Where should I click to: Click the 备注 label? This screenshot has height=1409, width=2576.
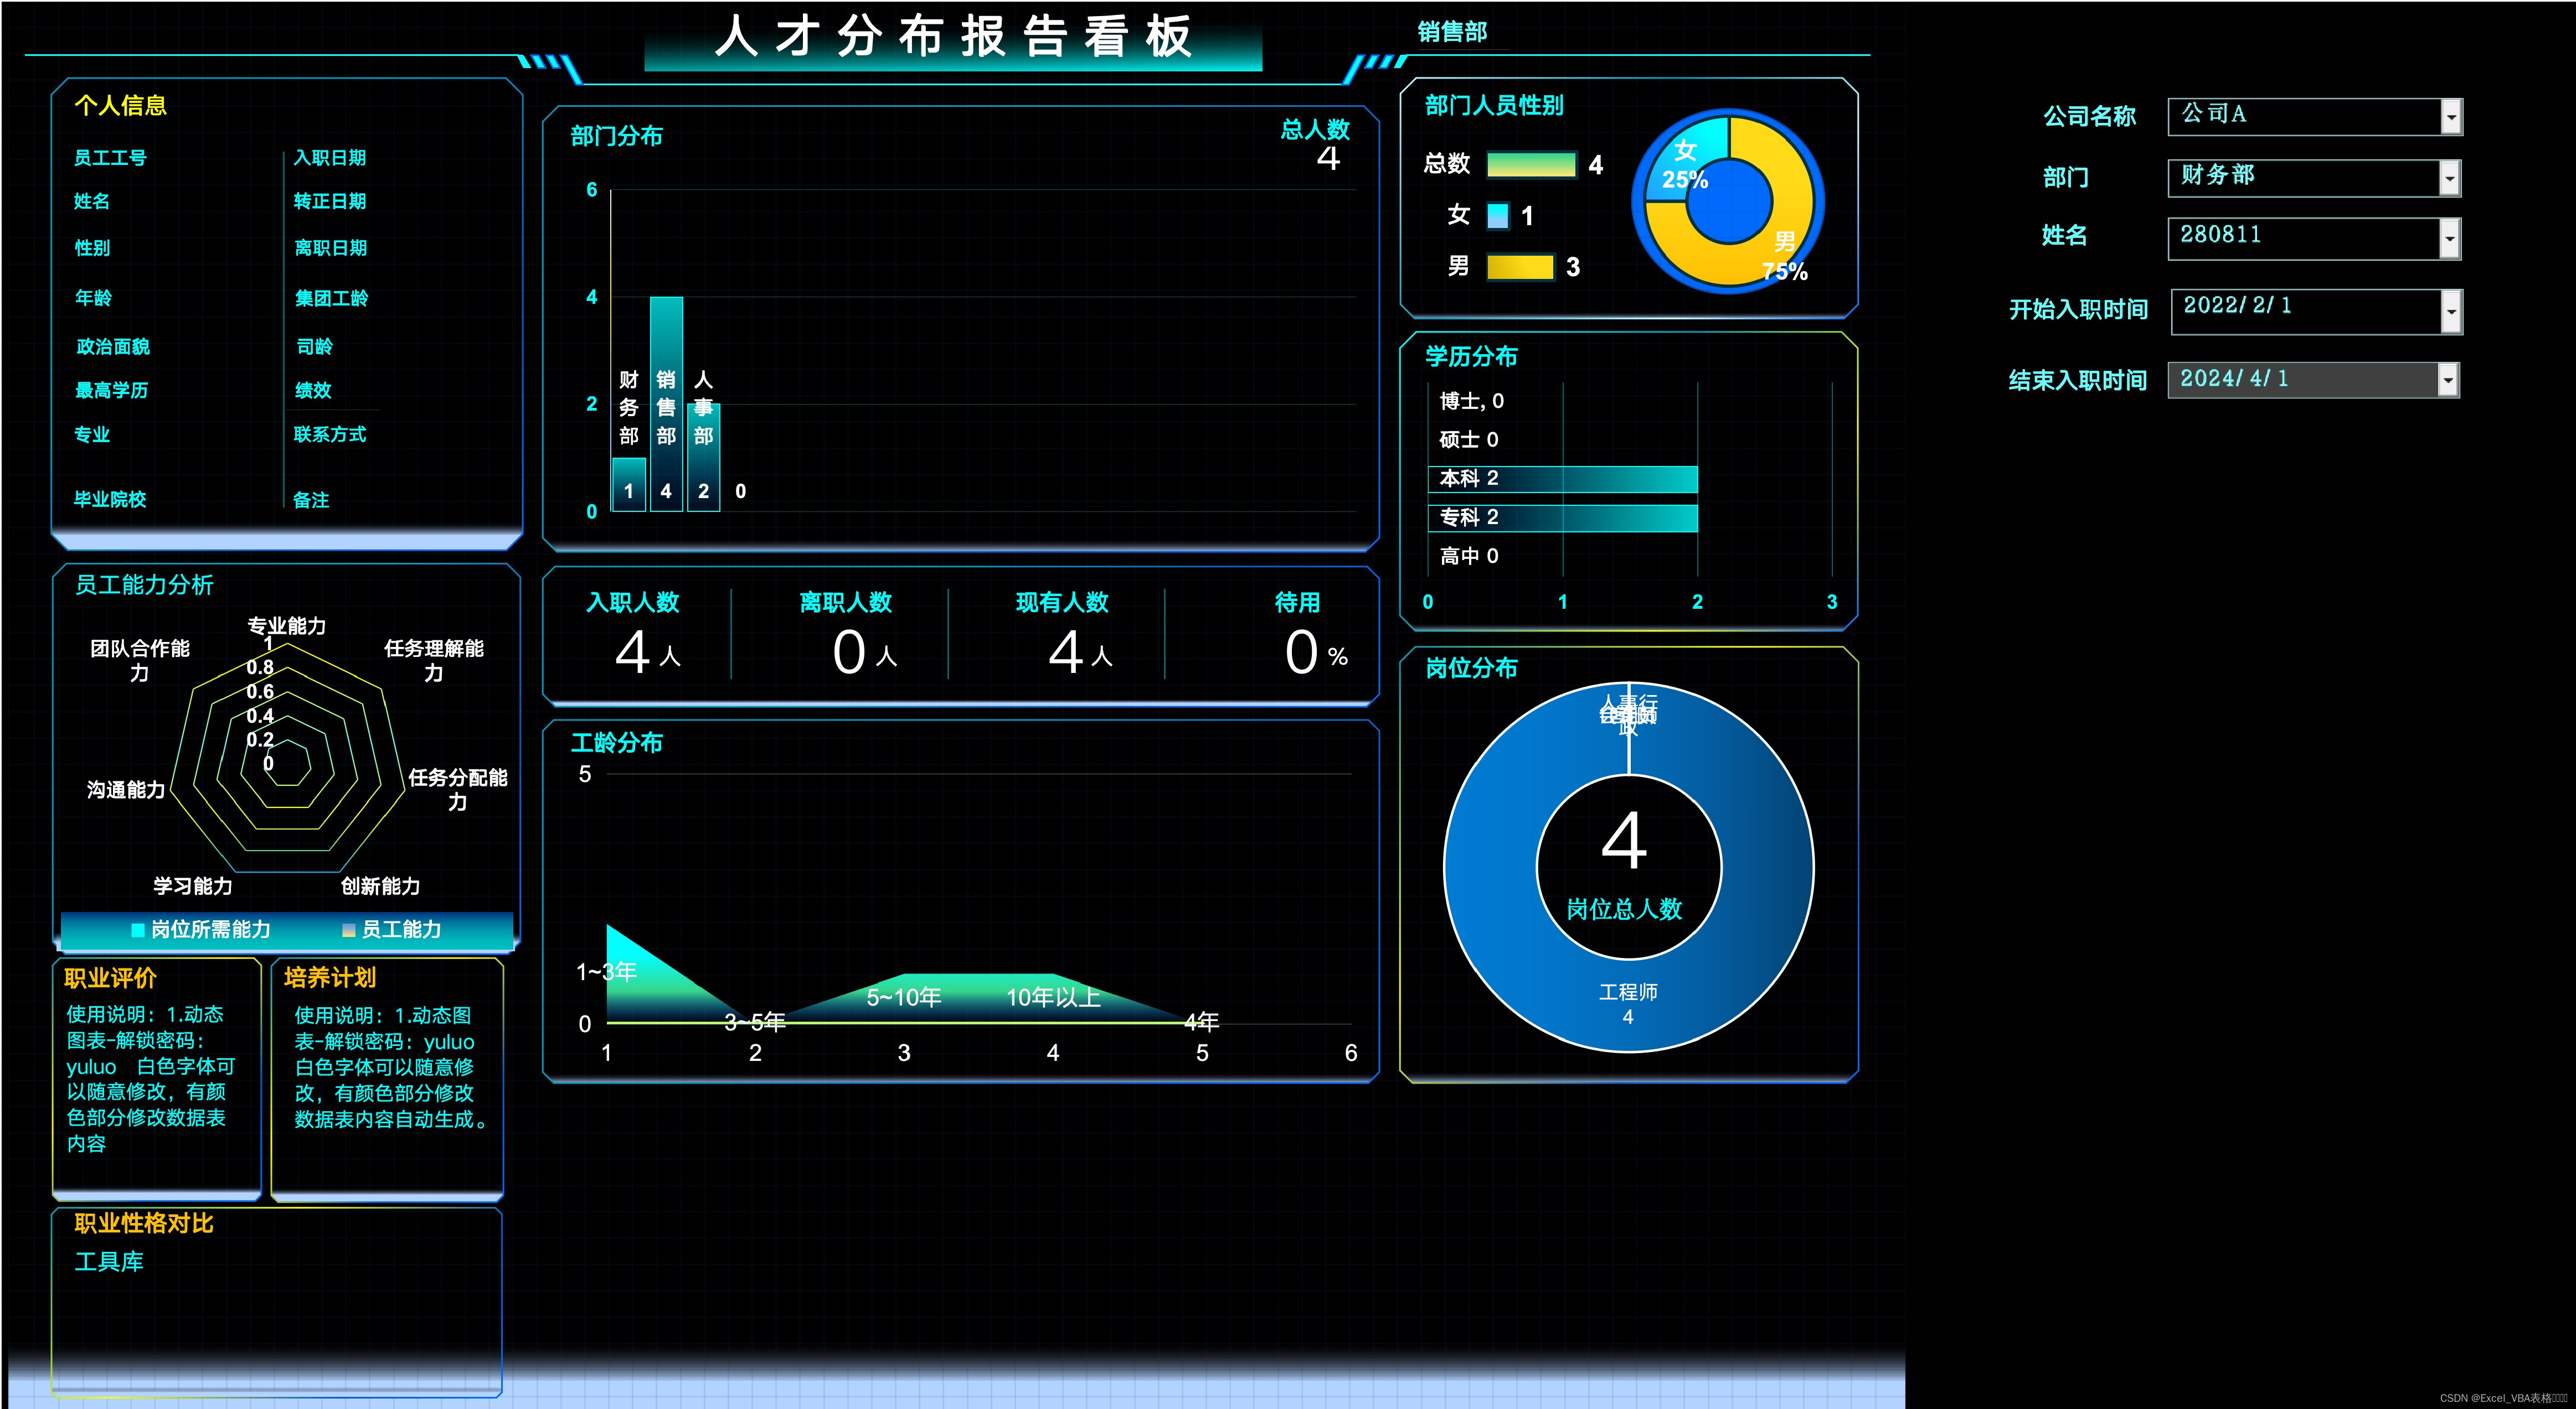[311, 500]
